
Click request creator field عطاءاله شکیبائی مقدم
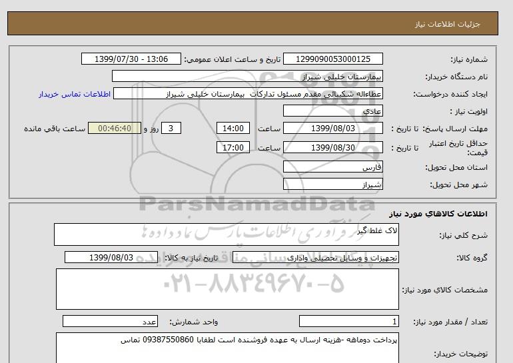point(248,93)
